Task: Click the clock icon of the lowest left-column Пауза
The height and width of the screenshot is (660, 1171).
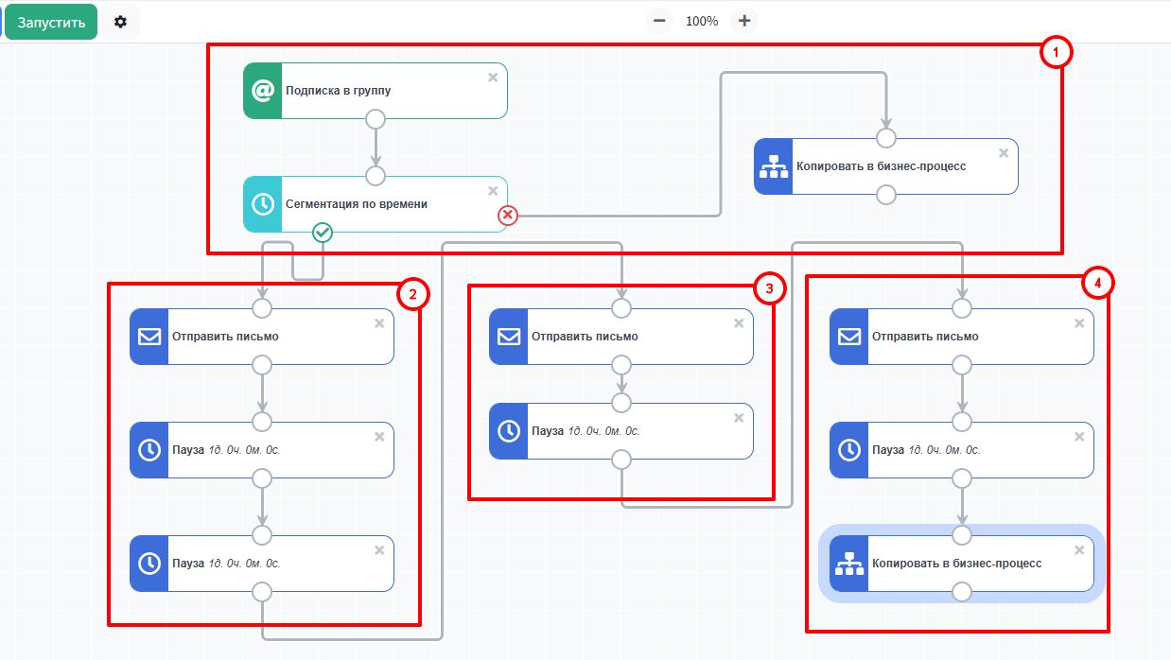Action: tap(149, 564)
